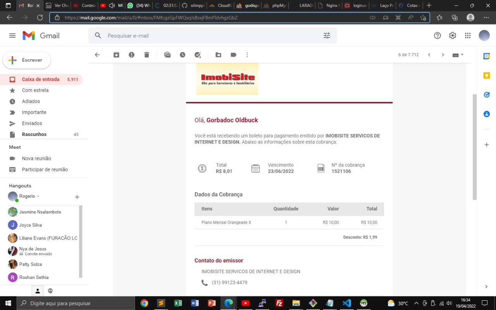This screenshot has width=496, height=310.
Task: Open FileZilla from taskbar
Action: [x=279, y=303]
